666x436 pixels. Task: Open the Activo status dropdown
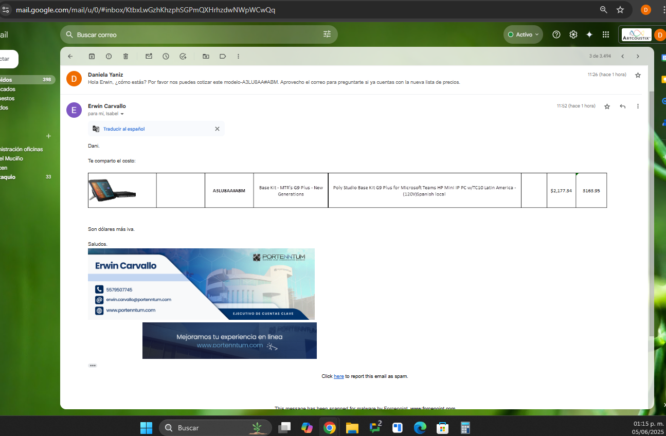click(523, 34)
